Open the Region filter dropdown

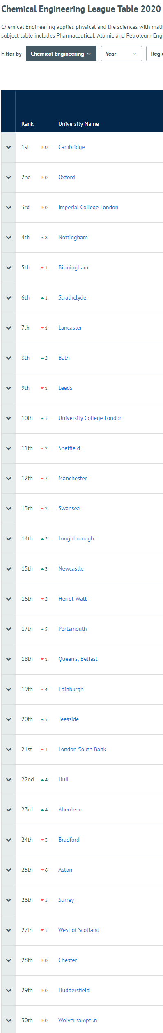(155, 54)
